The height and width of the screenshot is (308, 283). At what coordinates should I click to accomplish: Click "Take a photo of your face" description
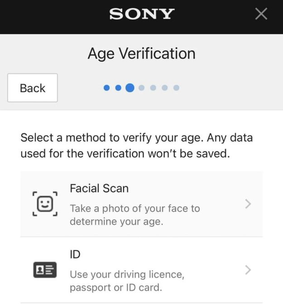tap(134, 215)
